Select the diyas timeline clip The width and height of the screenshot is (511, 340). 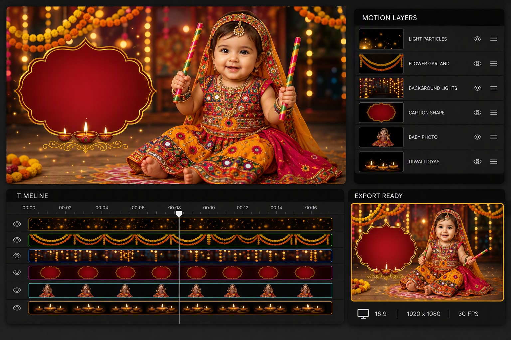click(x=180, y=308)
